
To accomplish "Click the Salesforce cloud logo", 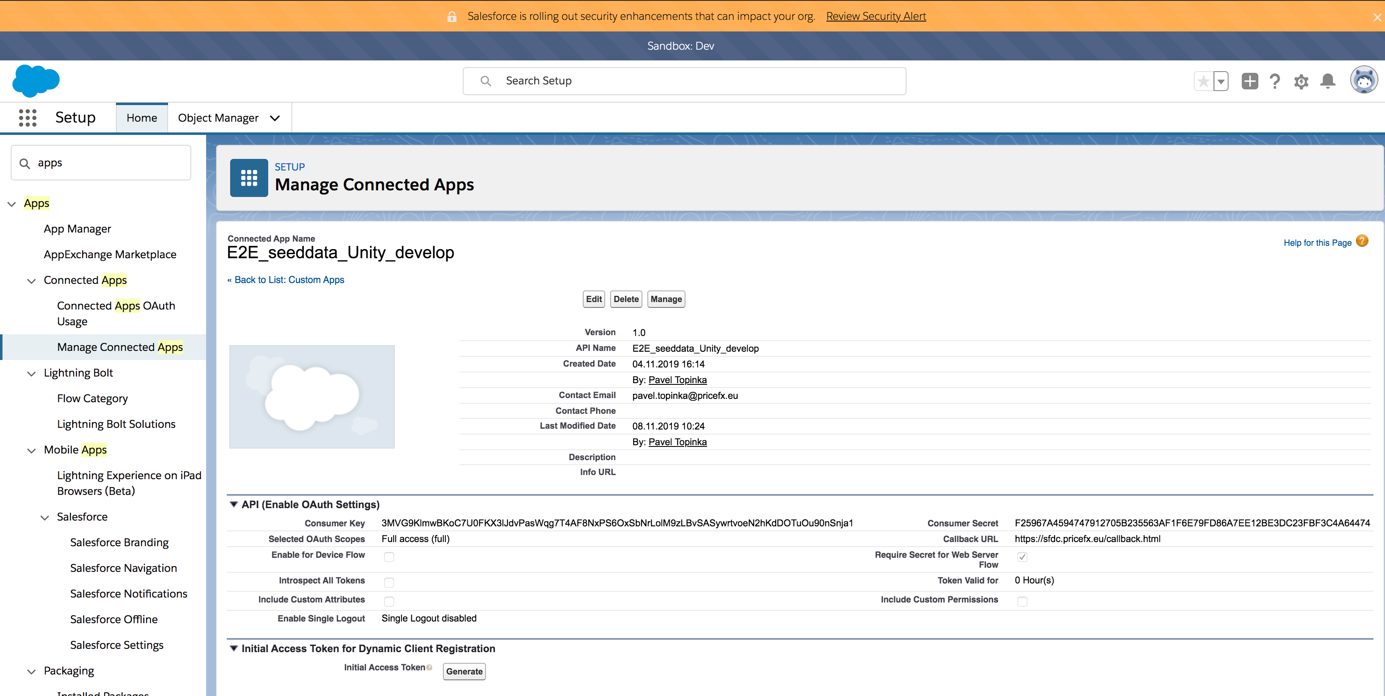I will [36, 81].
